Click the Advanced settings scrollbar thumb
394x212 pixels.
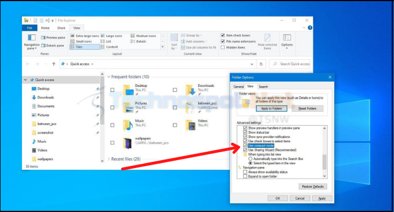(324, 162)
